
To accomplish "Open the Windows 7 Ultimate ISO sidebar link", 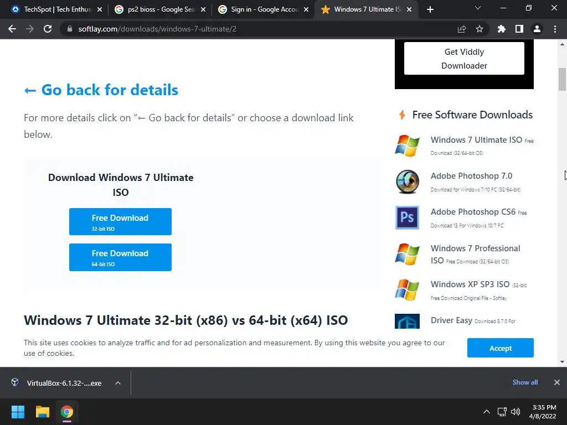I will [476, 140].
